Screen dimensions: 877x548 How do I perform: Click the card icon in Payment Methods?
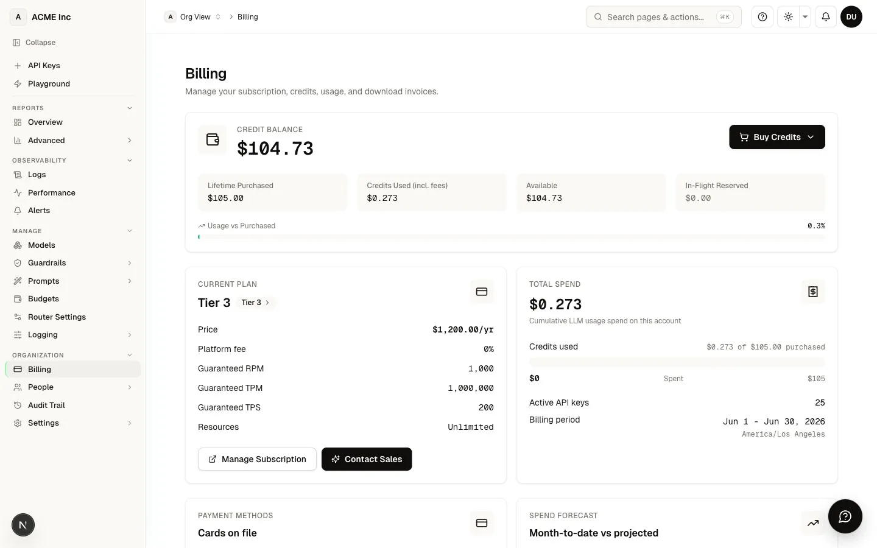click(x=482, y=523)
